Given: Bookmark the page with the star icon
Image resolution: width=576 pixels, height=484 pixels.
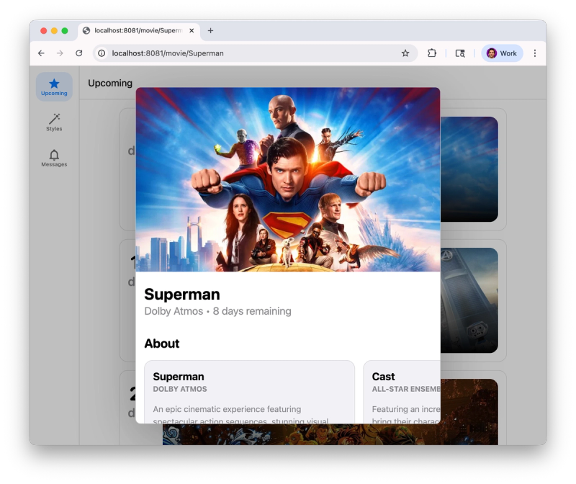Looking at the screenshot, I should (405, 53).
